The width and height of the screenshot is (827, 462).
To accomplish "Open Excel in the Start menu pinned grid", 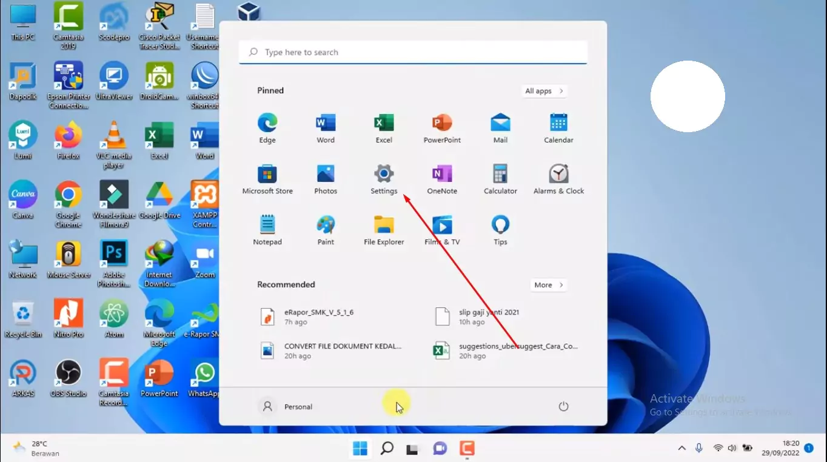I will 384,129.
